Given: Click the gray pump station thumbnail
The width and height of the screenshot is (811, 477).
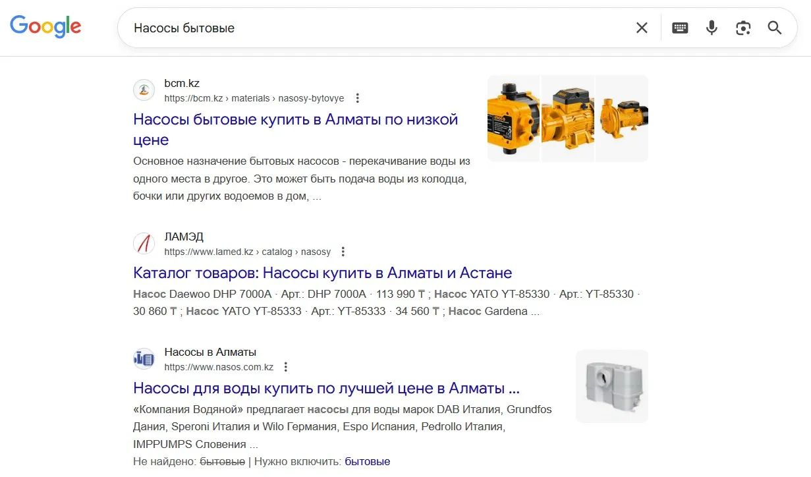Looking at the screenshot, I should pyautogui.click(x=611, y=386).
